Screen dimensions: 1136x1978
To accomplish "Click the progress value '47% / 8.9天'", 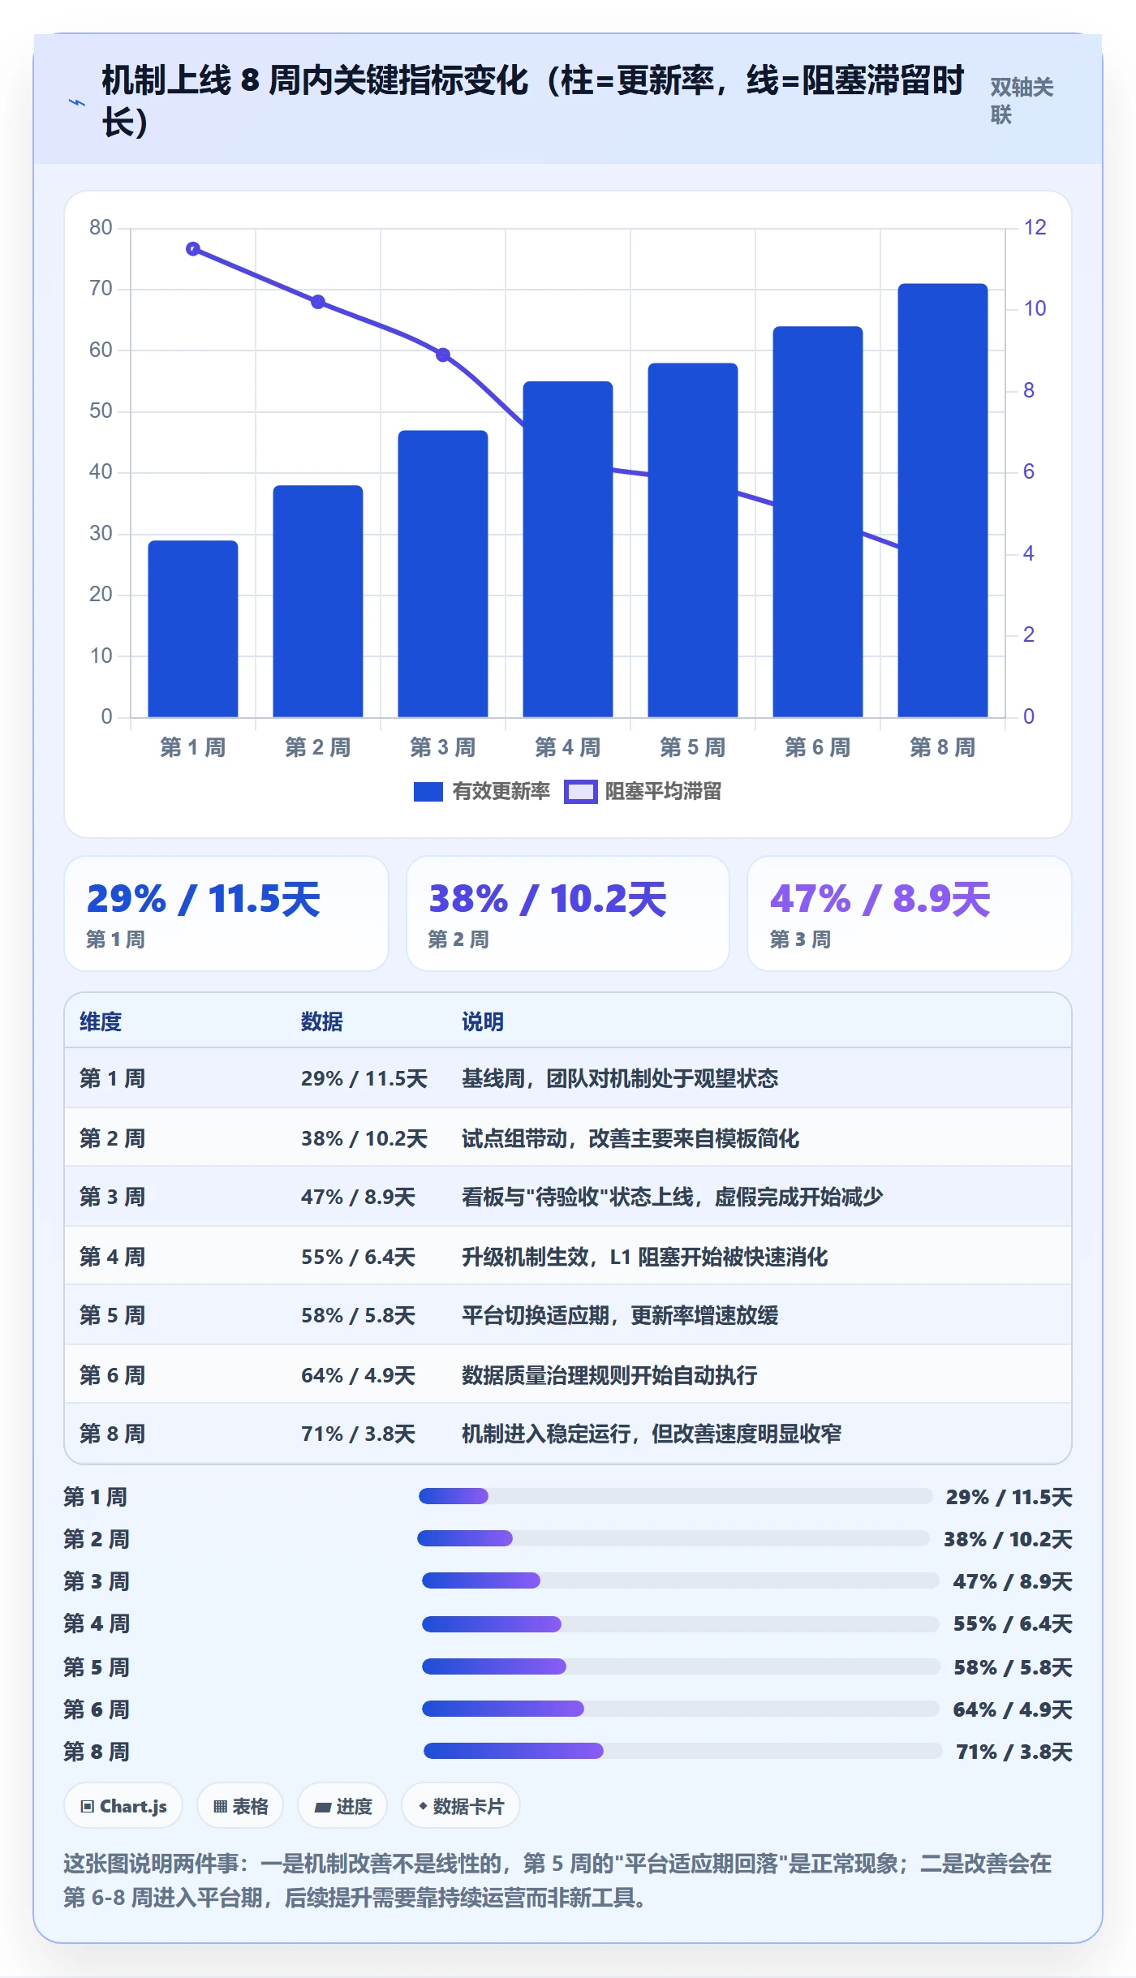I will pyautogui.click(x=1013, y=1581).
